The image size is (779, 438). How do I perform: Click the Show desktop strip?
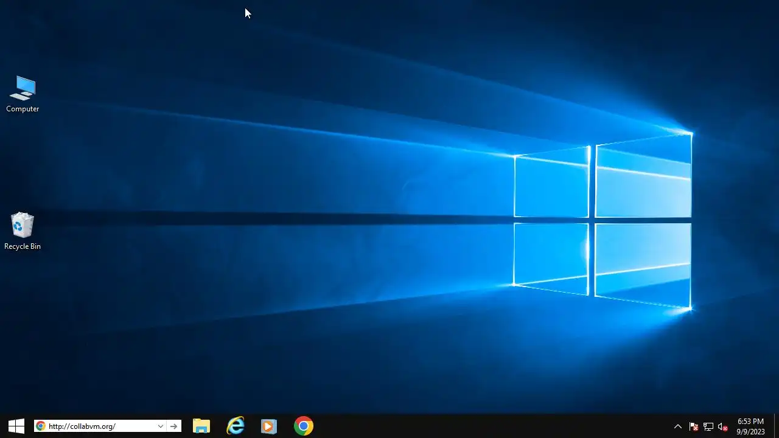777,426
